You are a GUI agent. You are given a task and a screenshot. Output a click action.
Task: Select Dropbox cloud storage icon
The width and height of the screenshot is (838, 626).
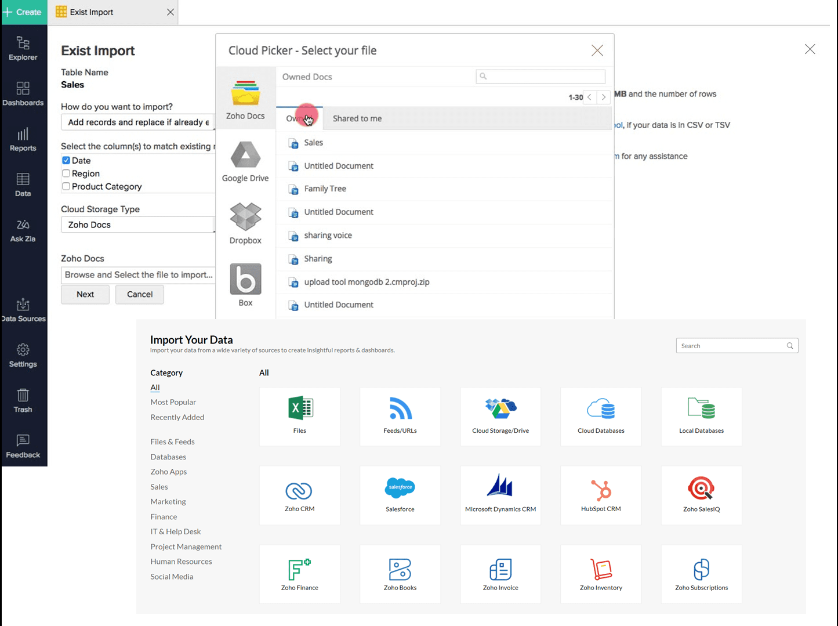[245, 224]
